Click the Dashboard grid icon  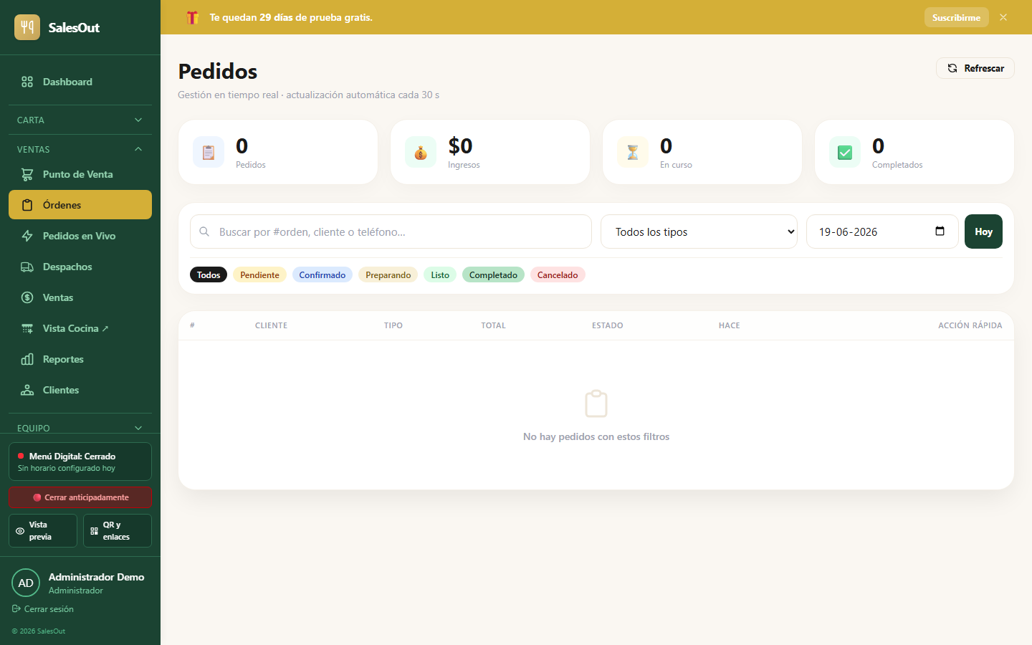pyautogui.click(x=27, y=82)
